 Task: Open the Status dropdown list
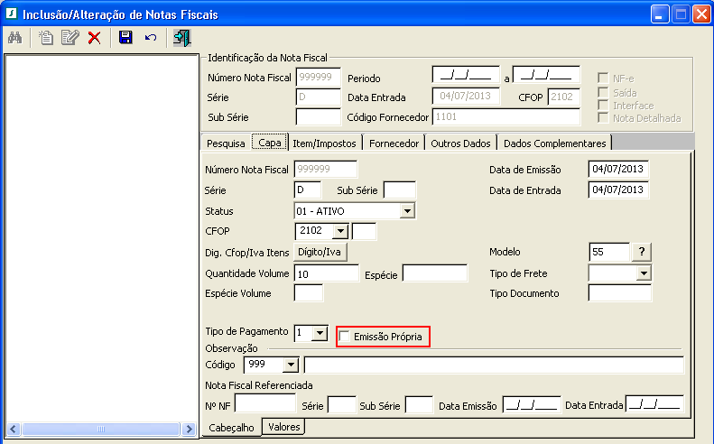click(x=407, y=211)
